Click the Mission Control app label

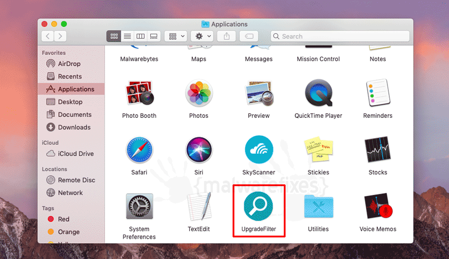318,59
